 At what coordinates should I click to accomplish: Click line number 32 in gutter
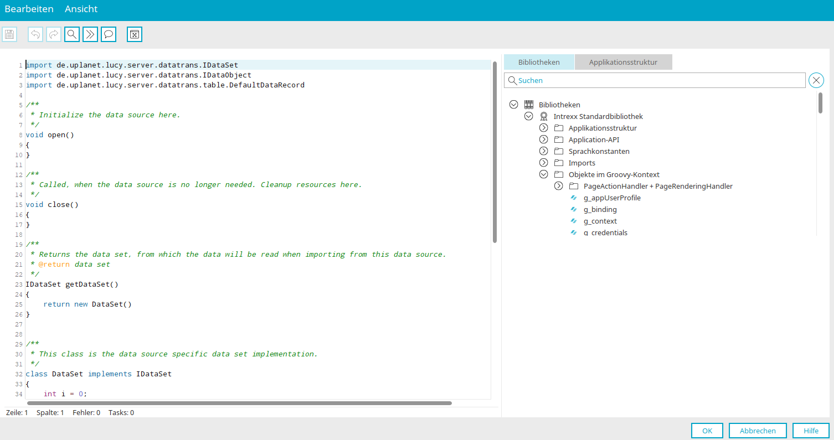(x=19, y=374)
